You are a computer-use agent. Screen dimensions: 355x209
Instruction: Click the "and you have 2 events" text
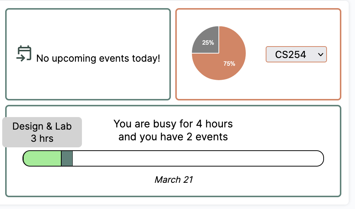tap(173, 137)
